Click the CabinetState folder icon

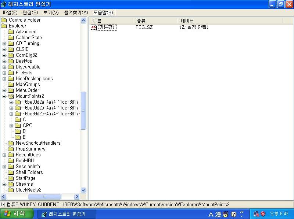[11, 38]
